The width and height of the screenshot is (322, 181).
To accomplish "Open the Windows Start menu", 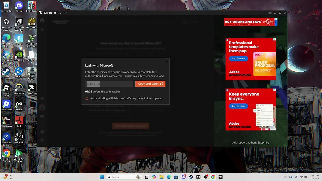I will (102, 177).
